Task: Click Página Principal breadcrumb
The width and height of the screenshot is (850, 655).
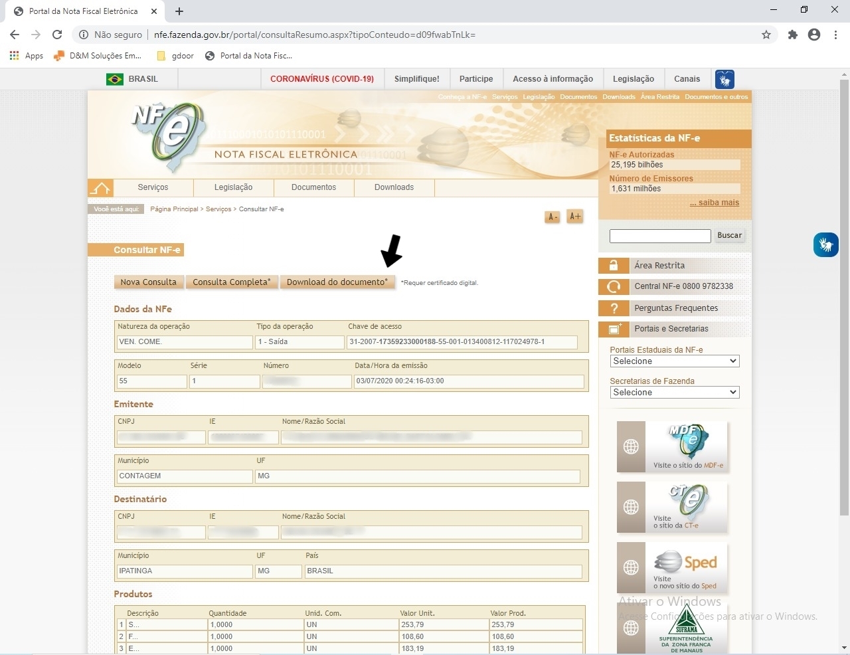Action: coord(174,209)
